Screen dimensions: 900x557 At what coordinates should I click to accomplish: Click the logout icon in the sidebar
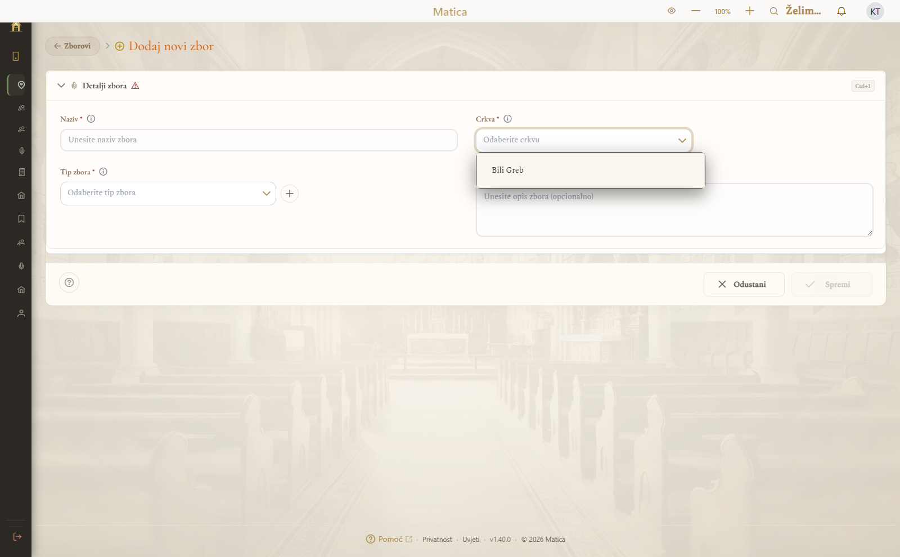[17, 537]
